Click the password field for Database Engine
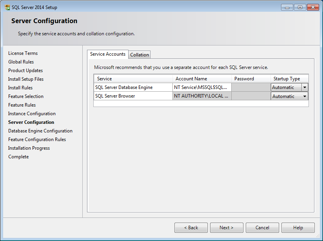Screen dimensions: 323x241 click(251, 87)
